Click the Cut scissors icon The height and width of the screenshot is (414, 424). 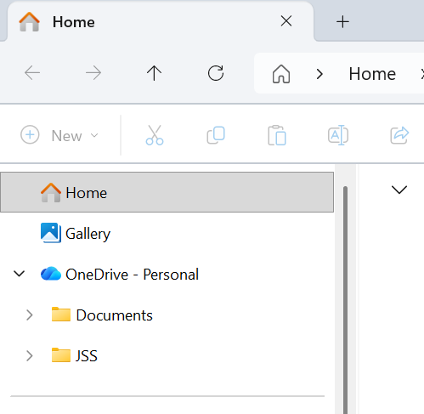[155, 135]
